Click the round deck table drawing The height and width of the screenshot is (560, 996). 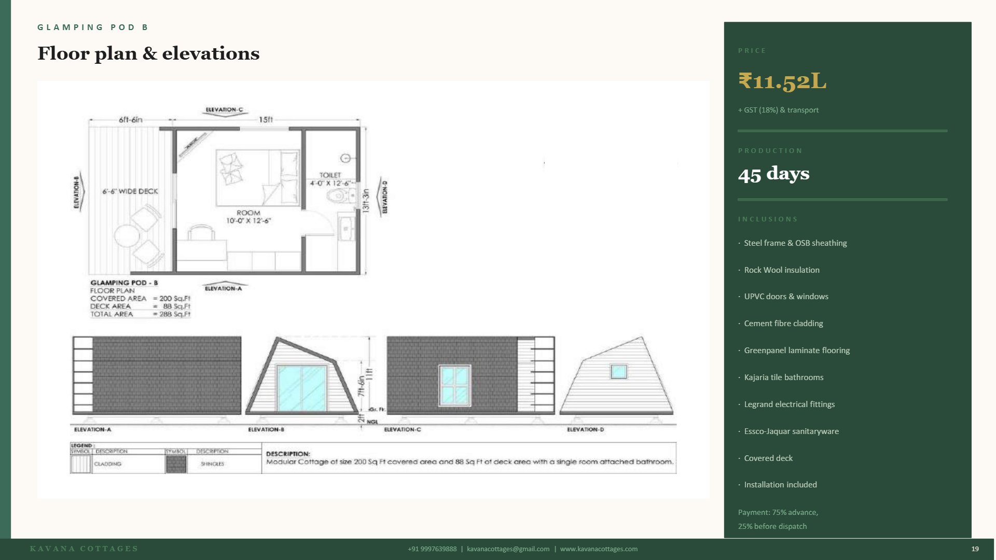point(127,236)
